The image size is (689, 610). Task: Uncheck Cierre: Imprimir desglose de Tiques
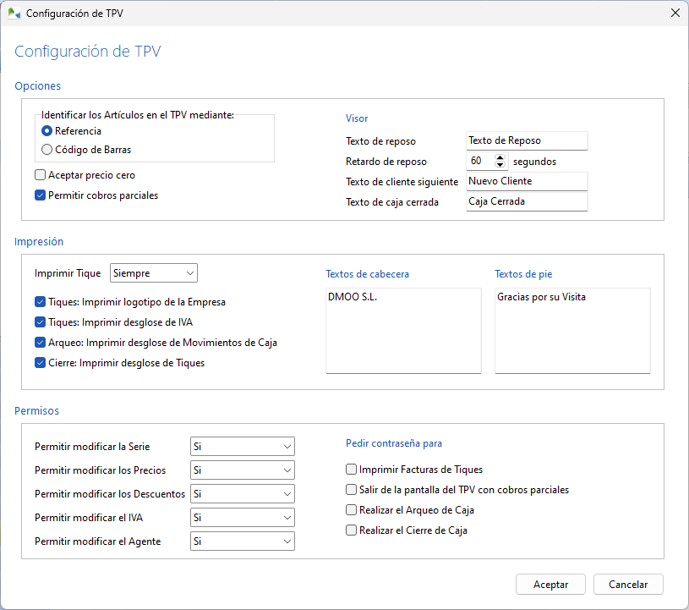point(38,362)
